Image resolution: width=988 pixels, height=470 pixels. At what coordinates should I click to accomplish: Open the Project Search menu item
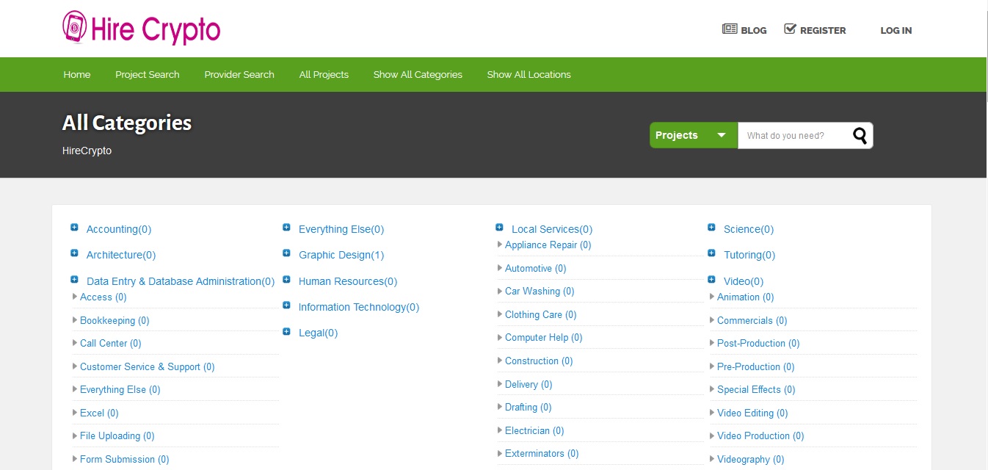[147, 74]
